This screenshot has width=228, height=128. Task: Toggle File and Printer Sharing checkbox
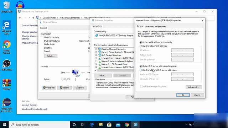pos(96,52)
